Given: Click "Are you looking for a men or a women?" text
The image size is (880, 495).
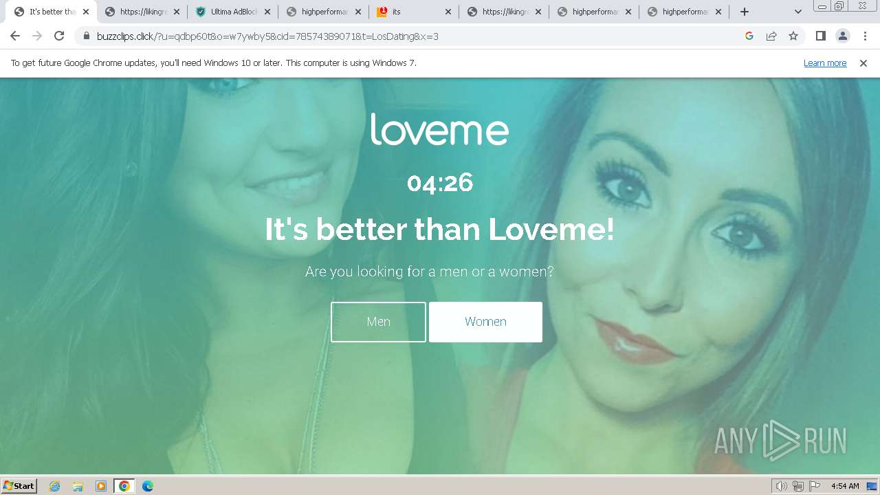Looking at the screenshot, I should click(x=430, y=272).
